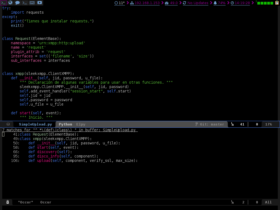This screenshot has width=280, height=210.
Task: Click the print Tienes que instalar line
Action: 52,21
